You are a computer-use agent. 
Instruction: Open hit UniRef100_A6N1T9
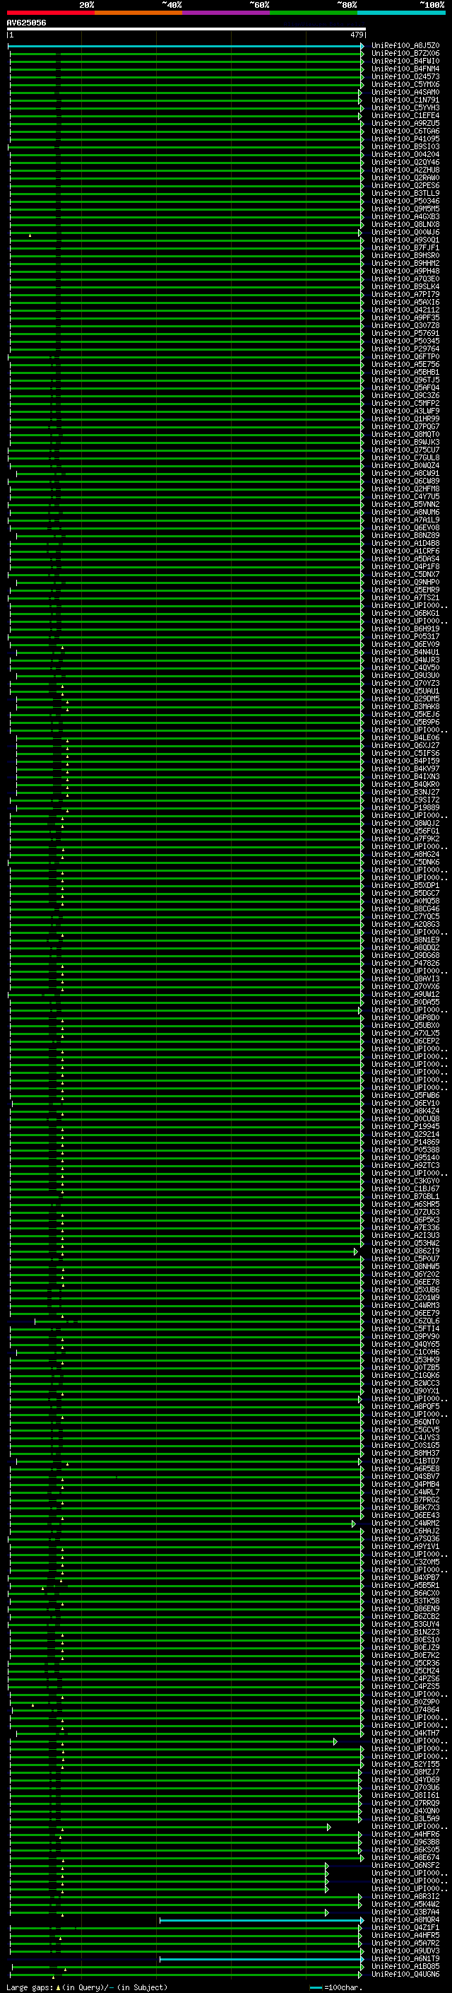pos(405,1958)
